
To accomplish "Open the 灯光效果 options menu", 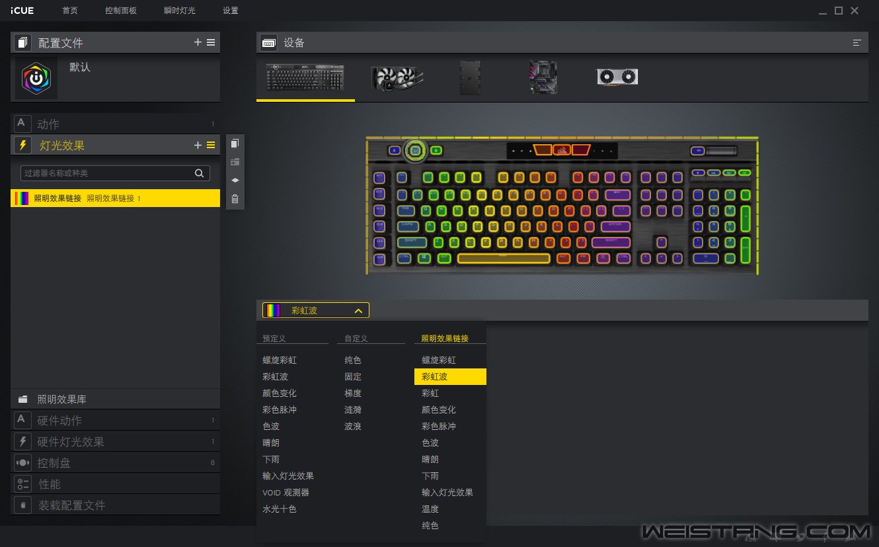I will pyautogui.click(x=211, y=146).
